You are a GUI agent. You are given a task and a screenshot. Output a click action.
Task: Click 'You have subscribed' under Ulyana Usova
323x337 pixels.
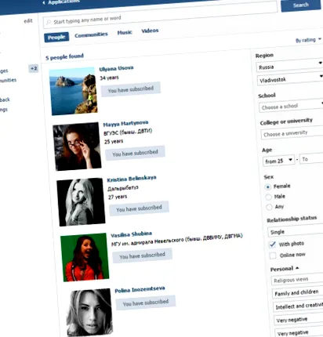coord(131,89)
